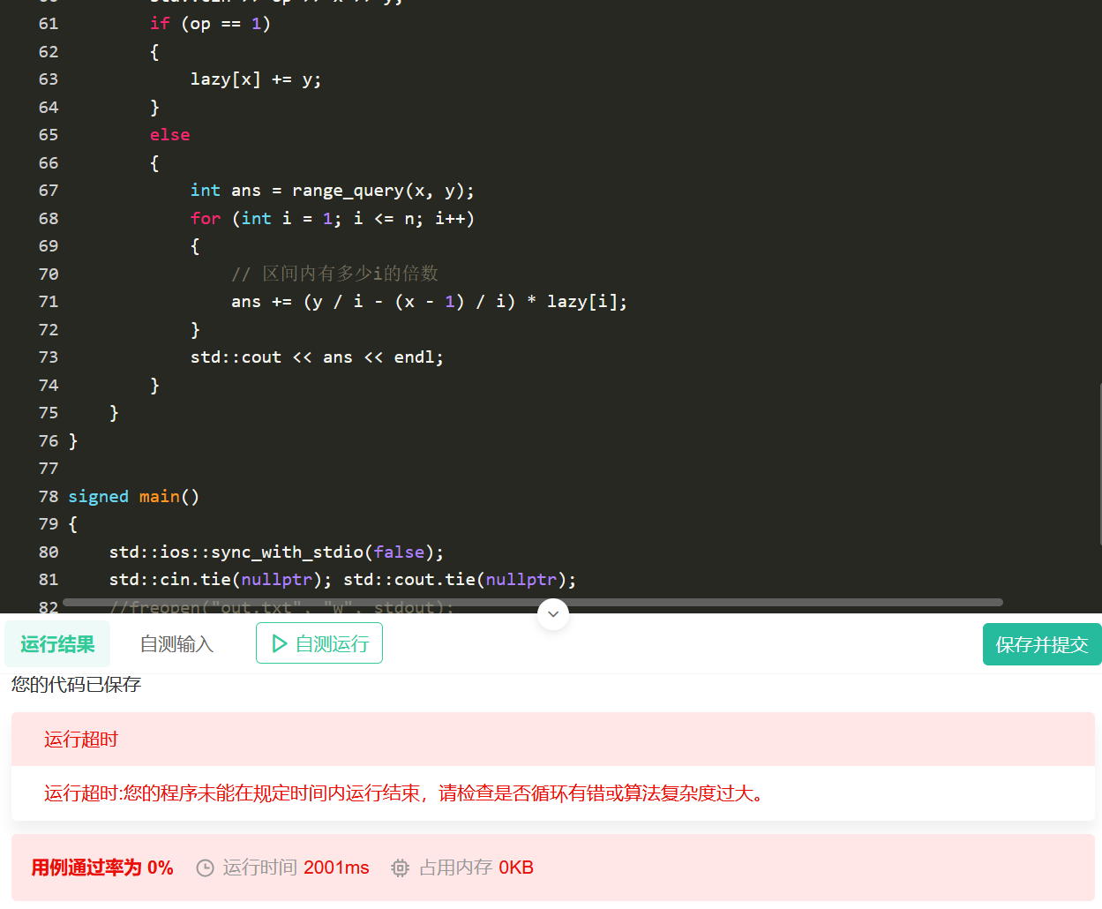Click 'int ans = range_query(x, y);' line
The width and height of the screenshot is (1102, 909).
coord(333,191)
